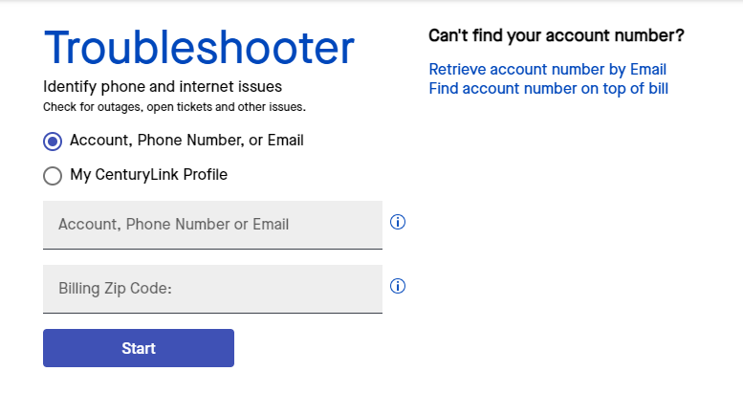Choose the profile sign-in option circle
Screen dimensions: 743x415
[x=53, y=176]
